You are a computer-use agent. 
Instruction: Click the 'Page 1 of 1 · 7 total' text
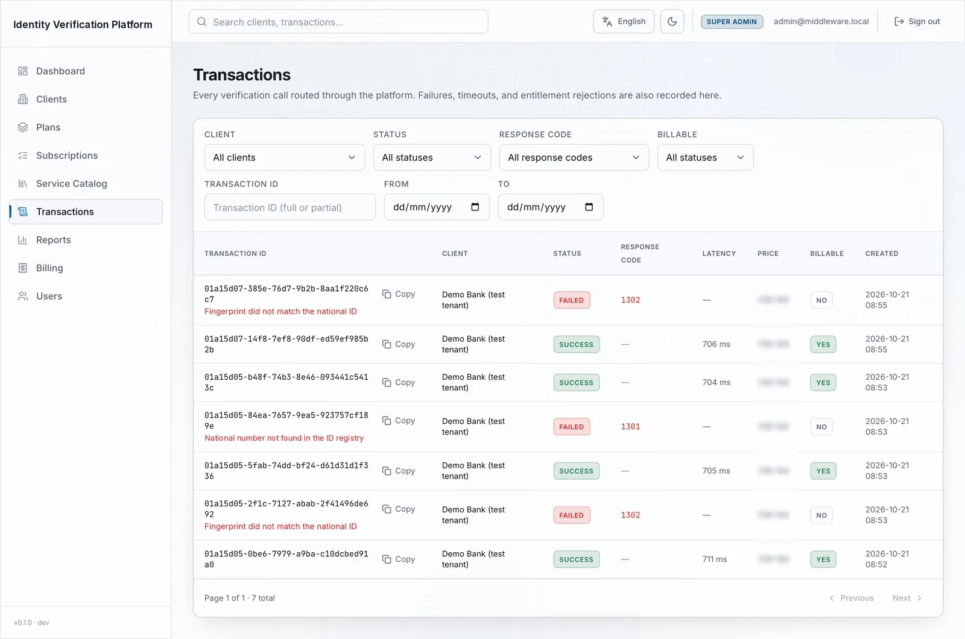coord(239,598)
